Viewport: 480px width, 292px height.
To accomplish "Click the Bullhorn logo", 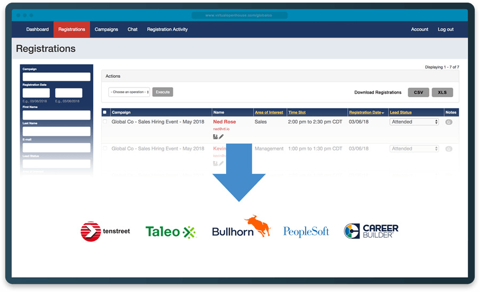I will coord(241,226).
